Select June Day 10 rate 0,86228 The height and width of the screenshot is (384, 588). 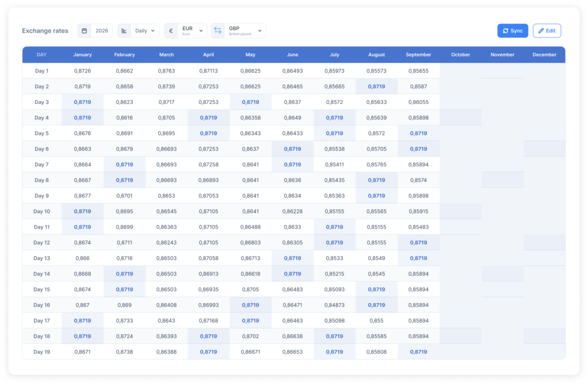[x=292, y=211]
